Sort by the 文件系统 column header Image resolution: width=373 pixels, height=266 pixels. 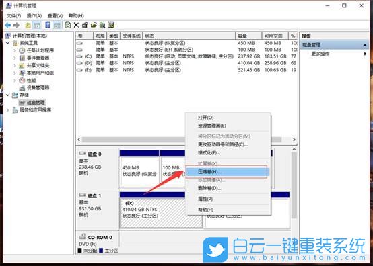point(131,36)
